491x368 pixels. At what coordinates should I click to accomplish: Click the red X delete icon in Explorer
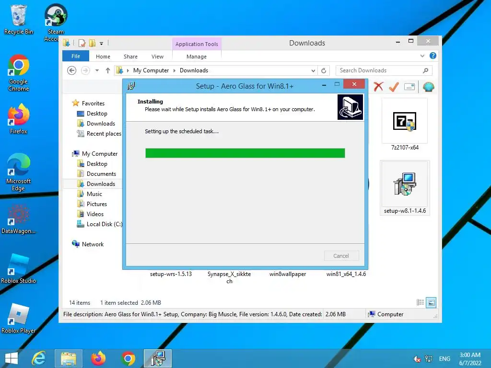click(x=378, y=87)
